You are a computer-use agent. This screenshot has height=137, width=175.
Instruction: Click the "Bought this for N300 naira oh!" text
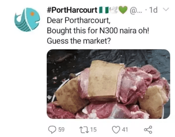(98, 31)
